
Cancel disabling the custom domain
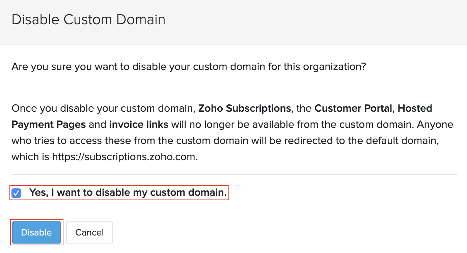[89, 232]
